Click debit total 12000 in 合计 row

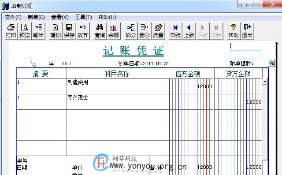click(x=204, y=167)
